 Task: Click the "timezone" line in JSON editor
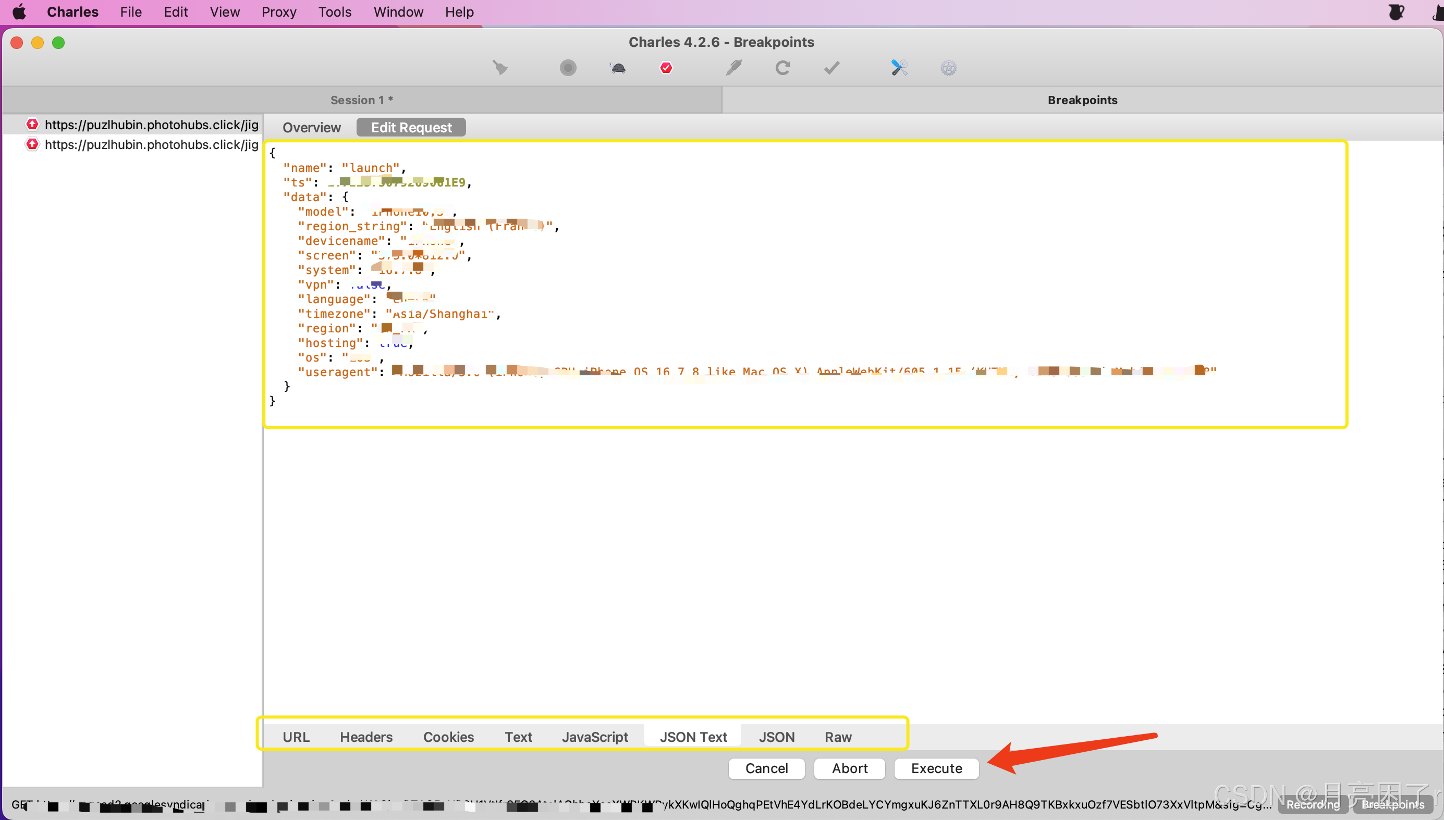point(399,314)
